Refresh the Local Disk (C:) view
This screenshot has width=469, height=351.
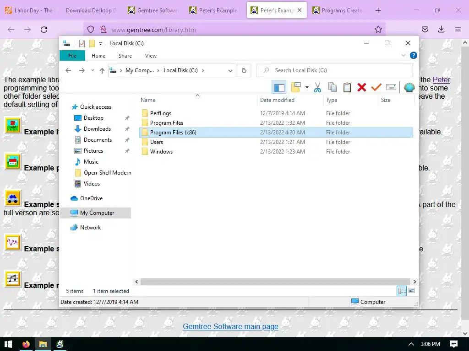point(244,70)
